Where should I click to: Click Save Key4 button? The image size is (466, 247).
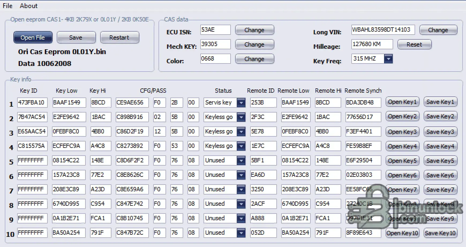click(441, 146)
